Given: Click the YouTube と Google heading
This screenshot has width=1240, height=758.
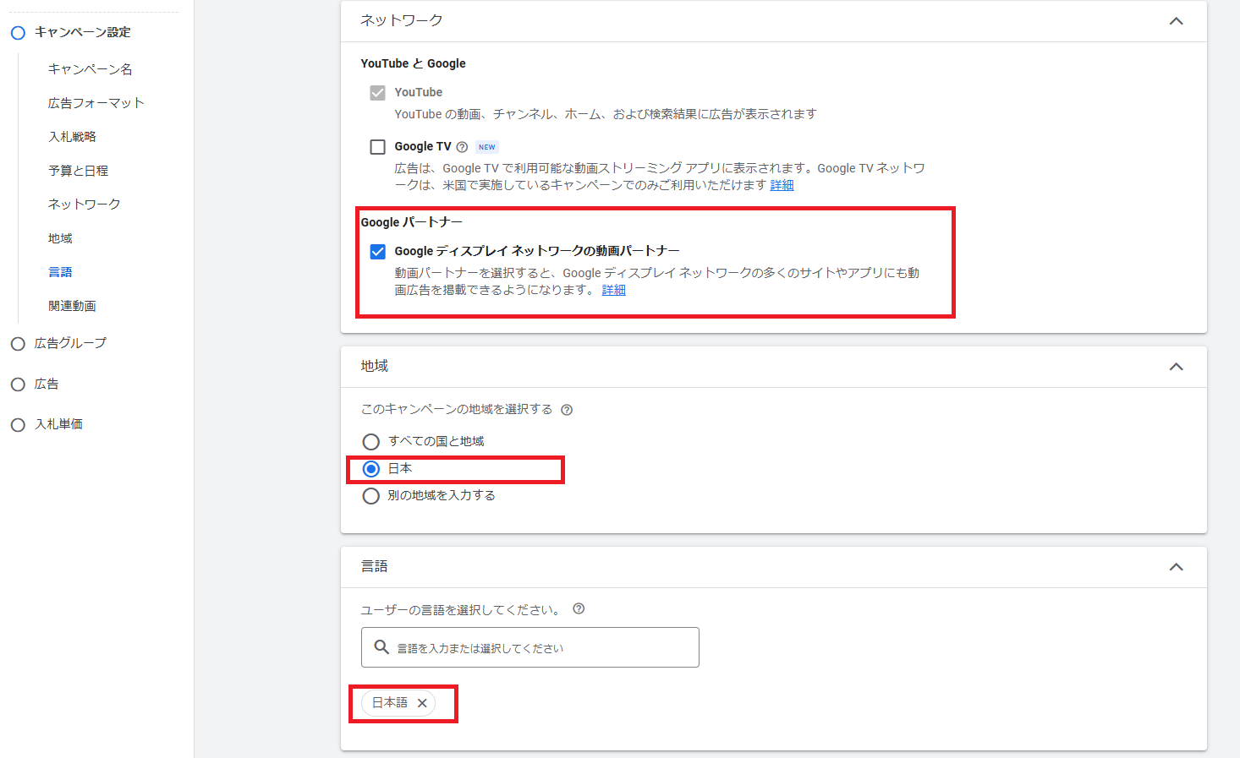Looking at the screenshot, I should [x=413, y=63].
